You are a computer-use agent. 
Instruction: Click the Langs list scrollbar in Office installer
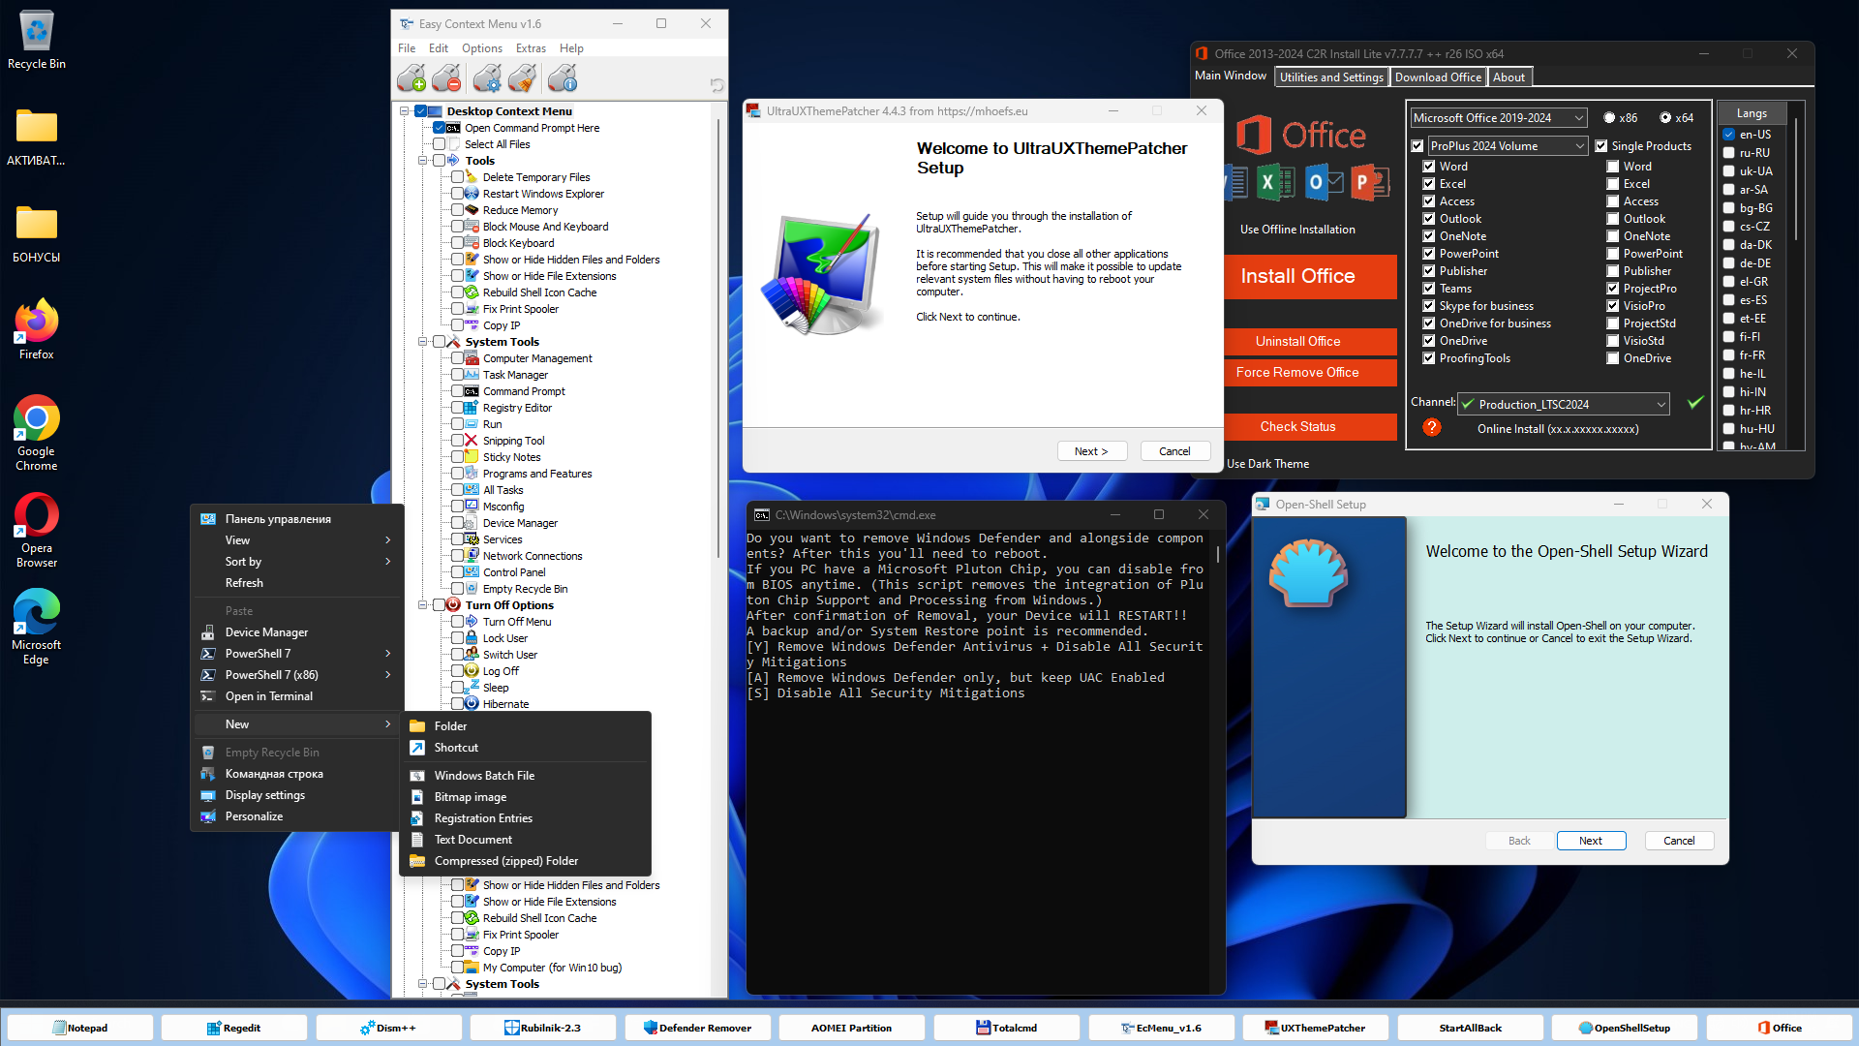tap(1796, 179)
